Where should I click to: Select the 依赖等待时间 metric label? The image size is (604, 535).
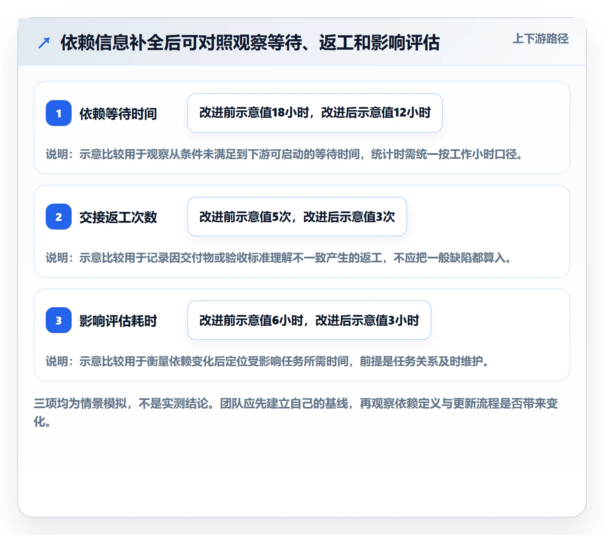coord(118,113)
